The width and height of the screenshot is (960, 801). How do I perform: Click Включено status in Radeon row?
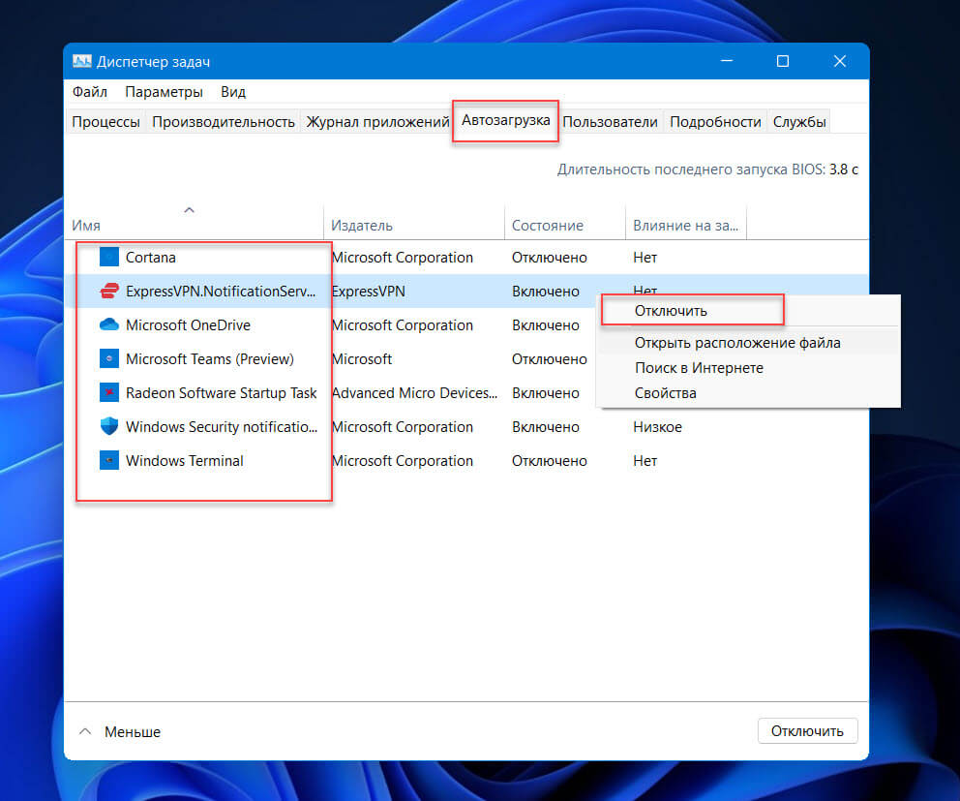click(x=546, y=393)
